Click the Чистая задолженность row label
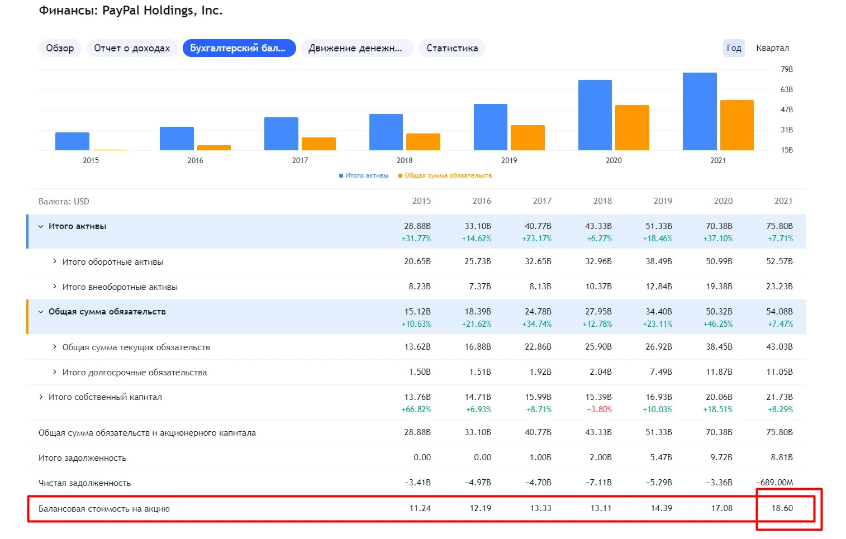 point(85,483)
